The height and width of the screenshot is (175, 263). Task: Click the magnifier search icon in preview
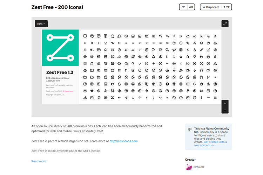coord(133,63)
